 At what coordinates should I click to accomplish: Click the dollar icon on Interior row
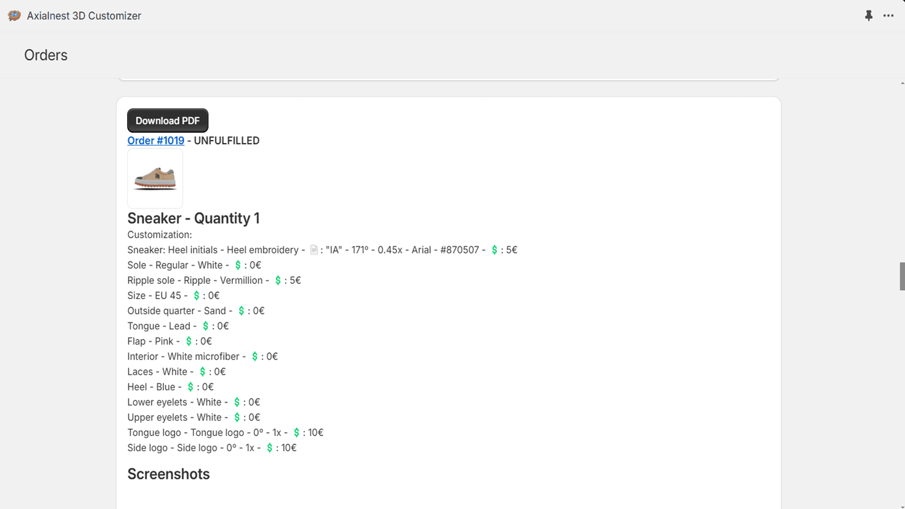pyautogui.click(x=255, y=357)
